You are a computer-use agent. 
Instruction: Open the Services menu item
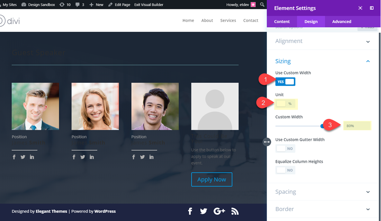click(x=228, y=21)
